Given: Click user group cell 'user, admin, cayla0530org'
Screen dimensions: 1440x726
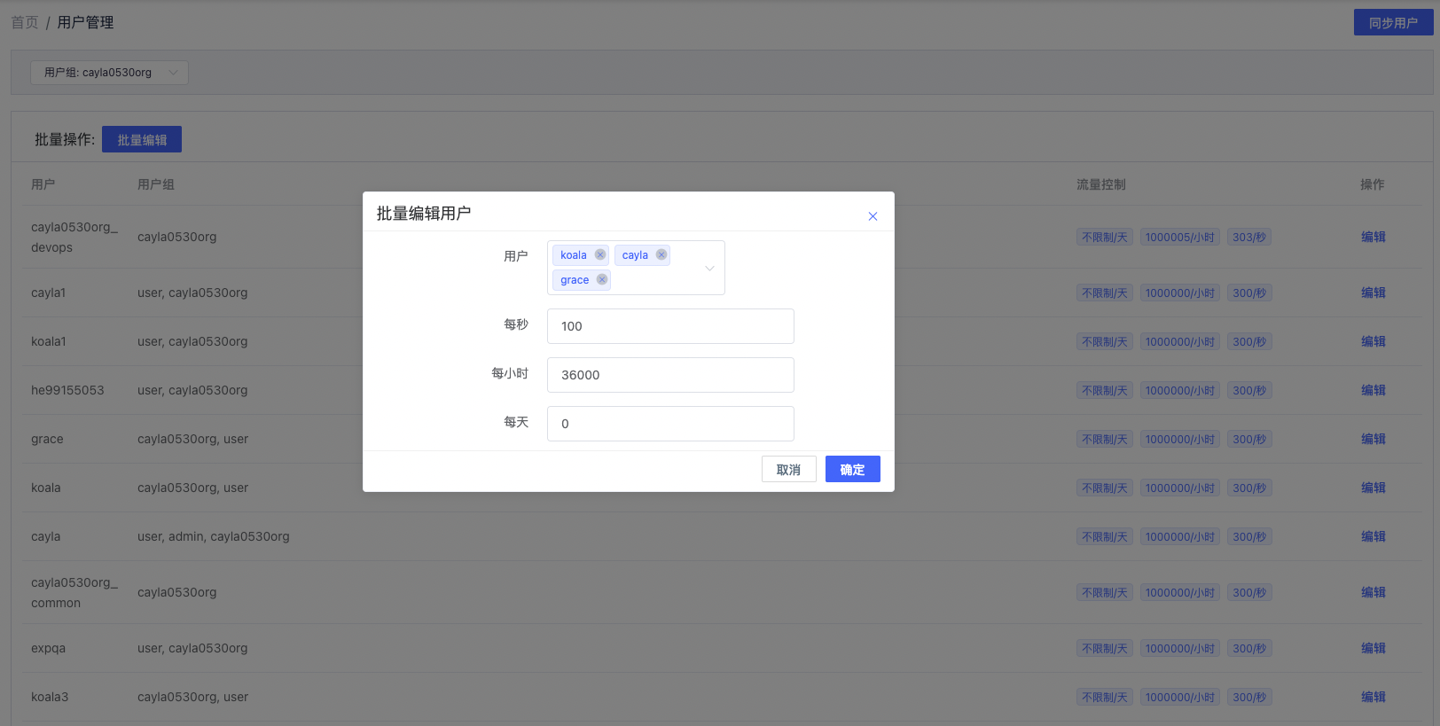Looking at the screenshot, I should click(214, 536).
